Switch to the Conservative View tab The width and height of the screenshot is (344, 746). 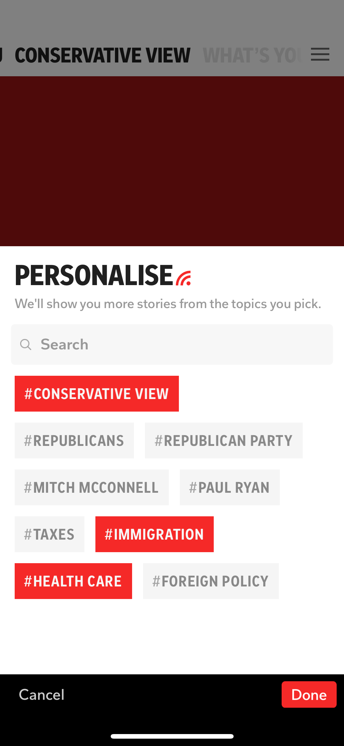tap(103, 55)
